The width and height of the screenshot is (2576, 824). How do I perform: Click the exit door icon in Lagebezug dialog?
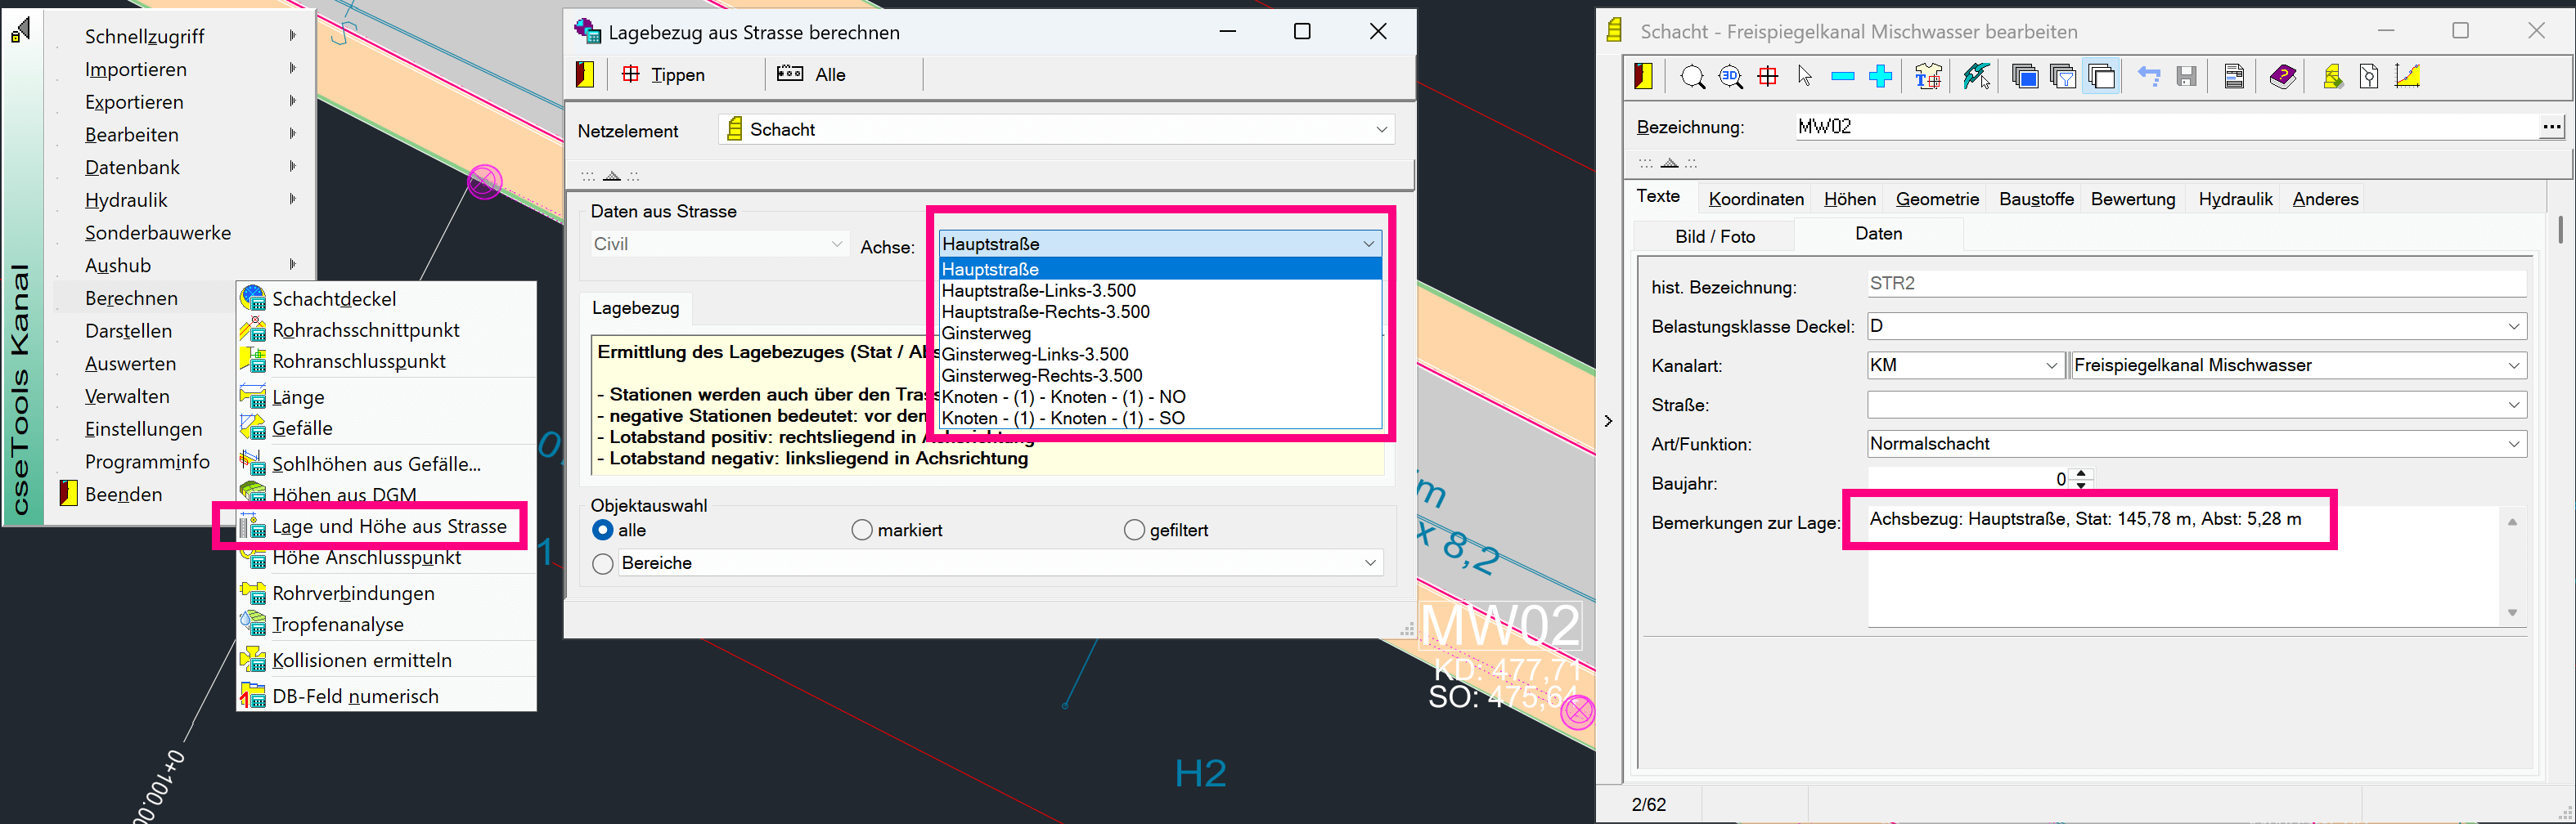pyautogui.click(x=585, y=75)
